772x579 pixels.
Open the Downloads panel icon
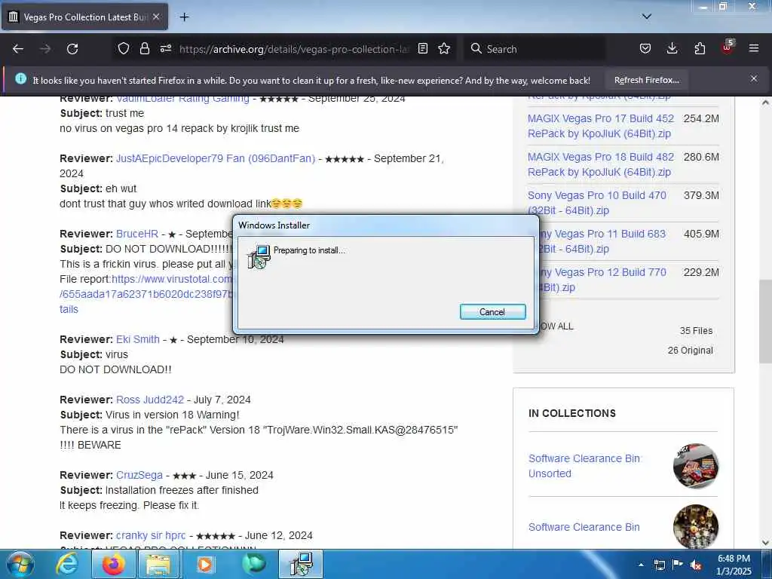(672, 49)
